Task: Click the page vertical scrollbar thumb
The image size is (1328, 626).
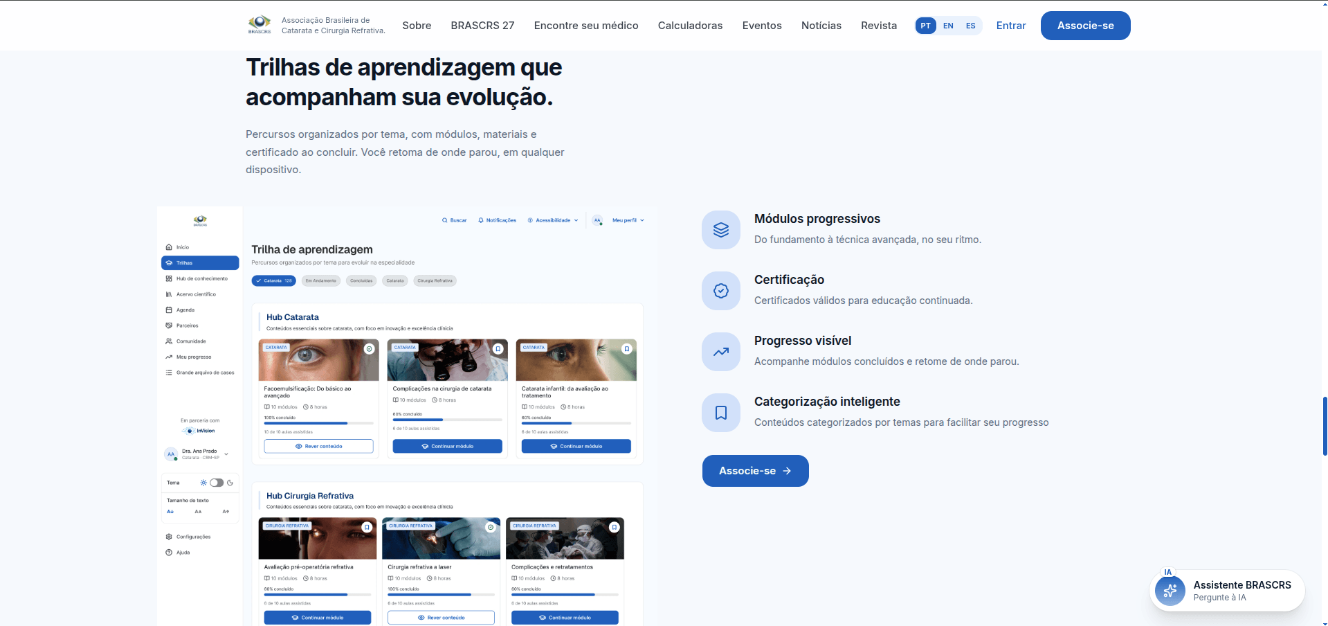Action: coord(1325,426)
